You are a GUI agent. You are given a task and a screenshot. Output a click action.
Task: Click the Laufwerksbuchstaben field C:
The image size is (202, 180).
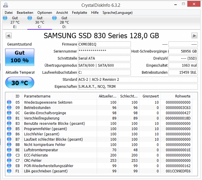click(x=104, y=73)
